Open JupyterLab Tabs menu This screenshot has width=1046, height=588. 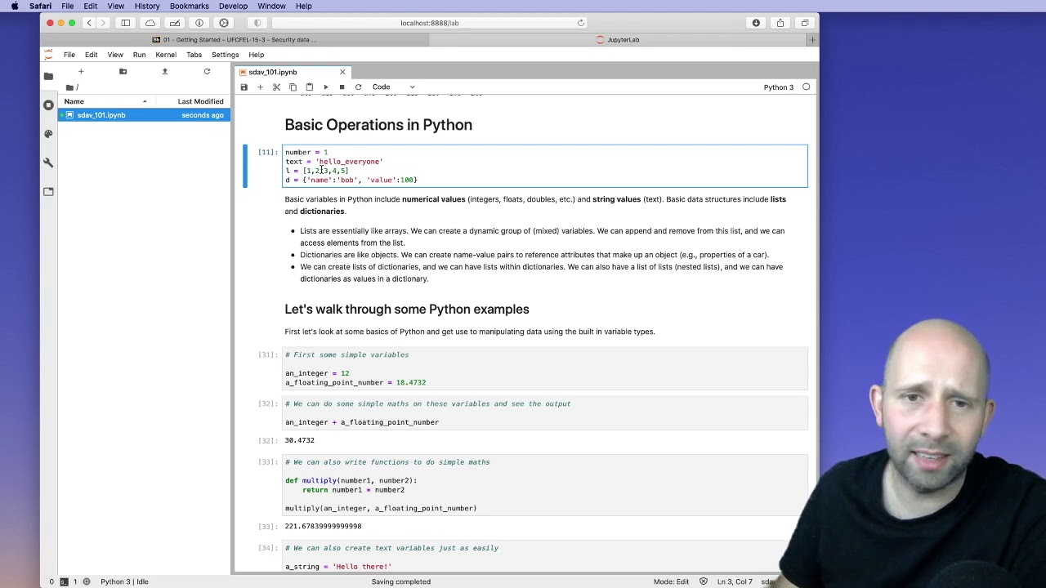pos(194,55)
